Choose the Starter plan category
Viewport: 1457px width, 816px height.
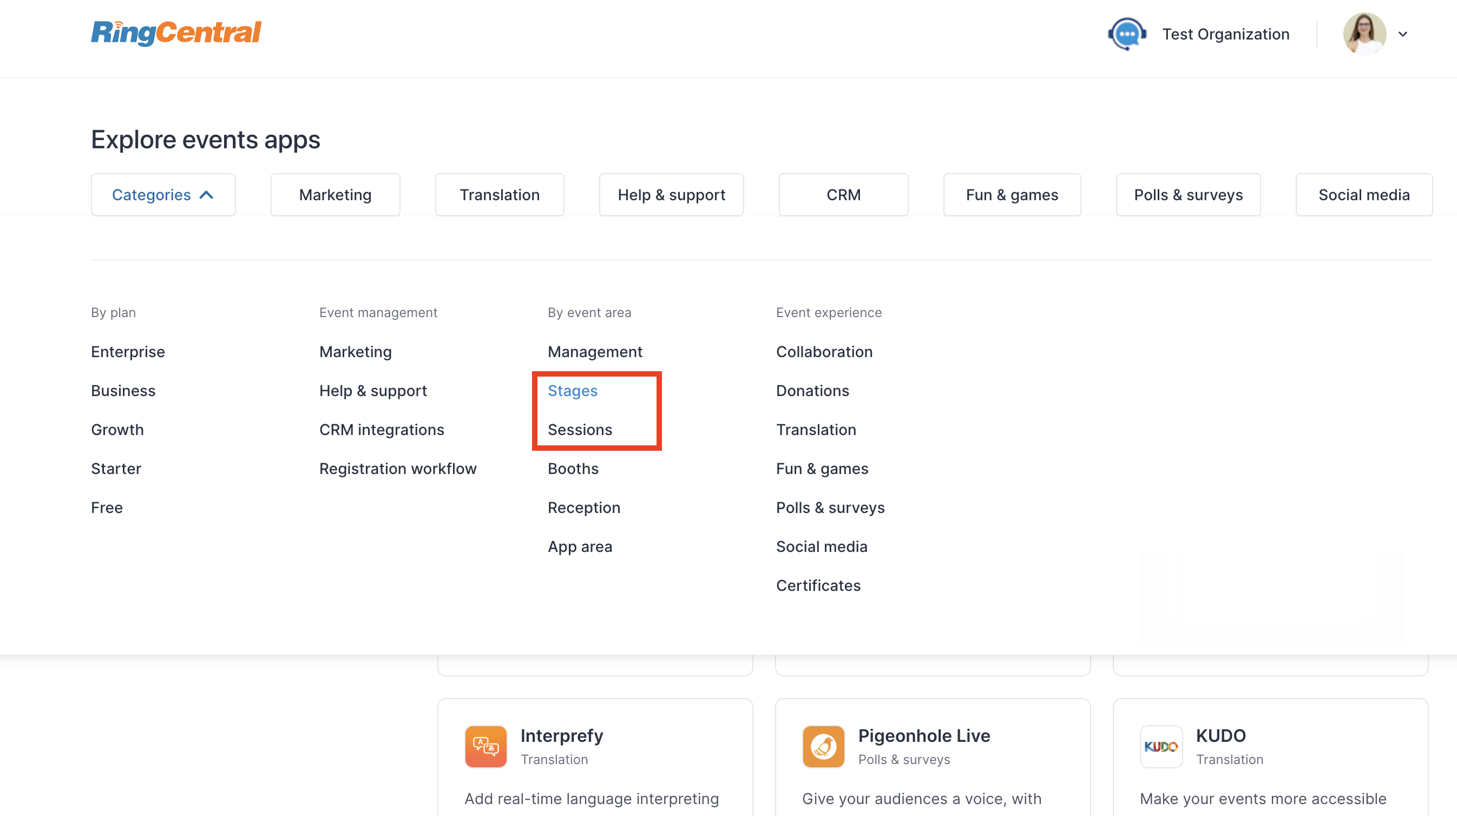(116, 469)
